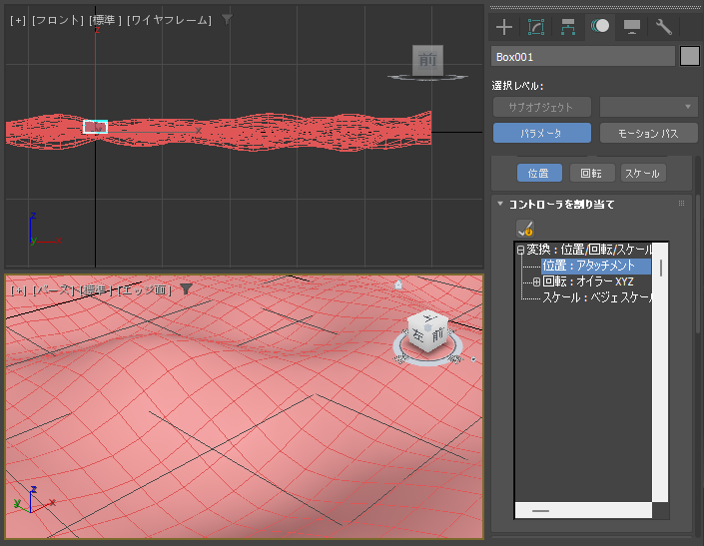Open the [エッジ面] shading menu

(x=145, y=290)
